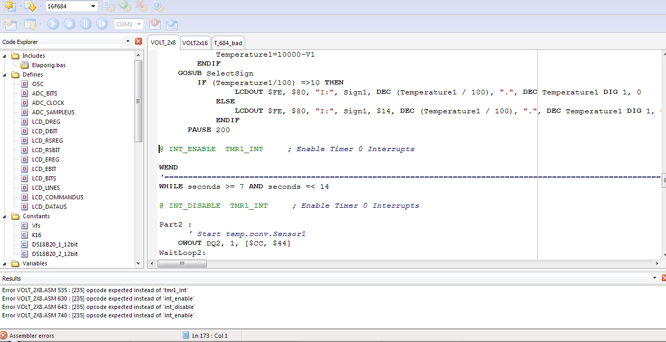Collapse the Defines tree node
The image size is (666, 342).
(5, 74)
